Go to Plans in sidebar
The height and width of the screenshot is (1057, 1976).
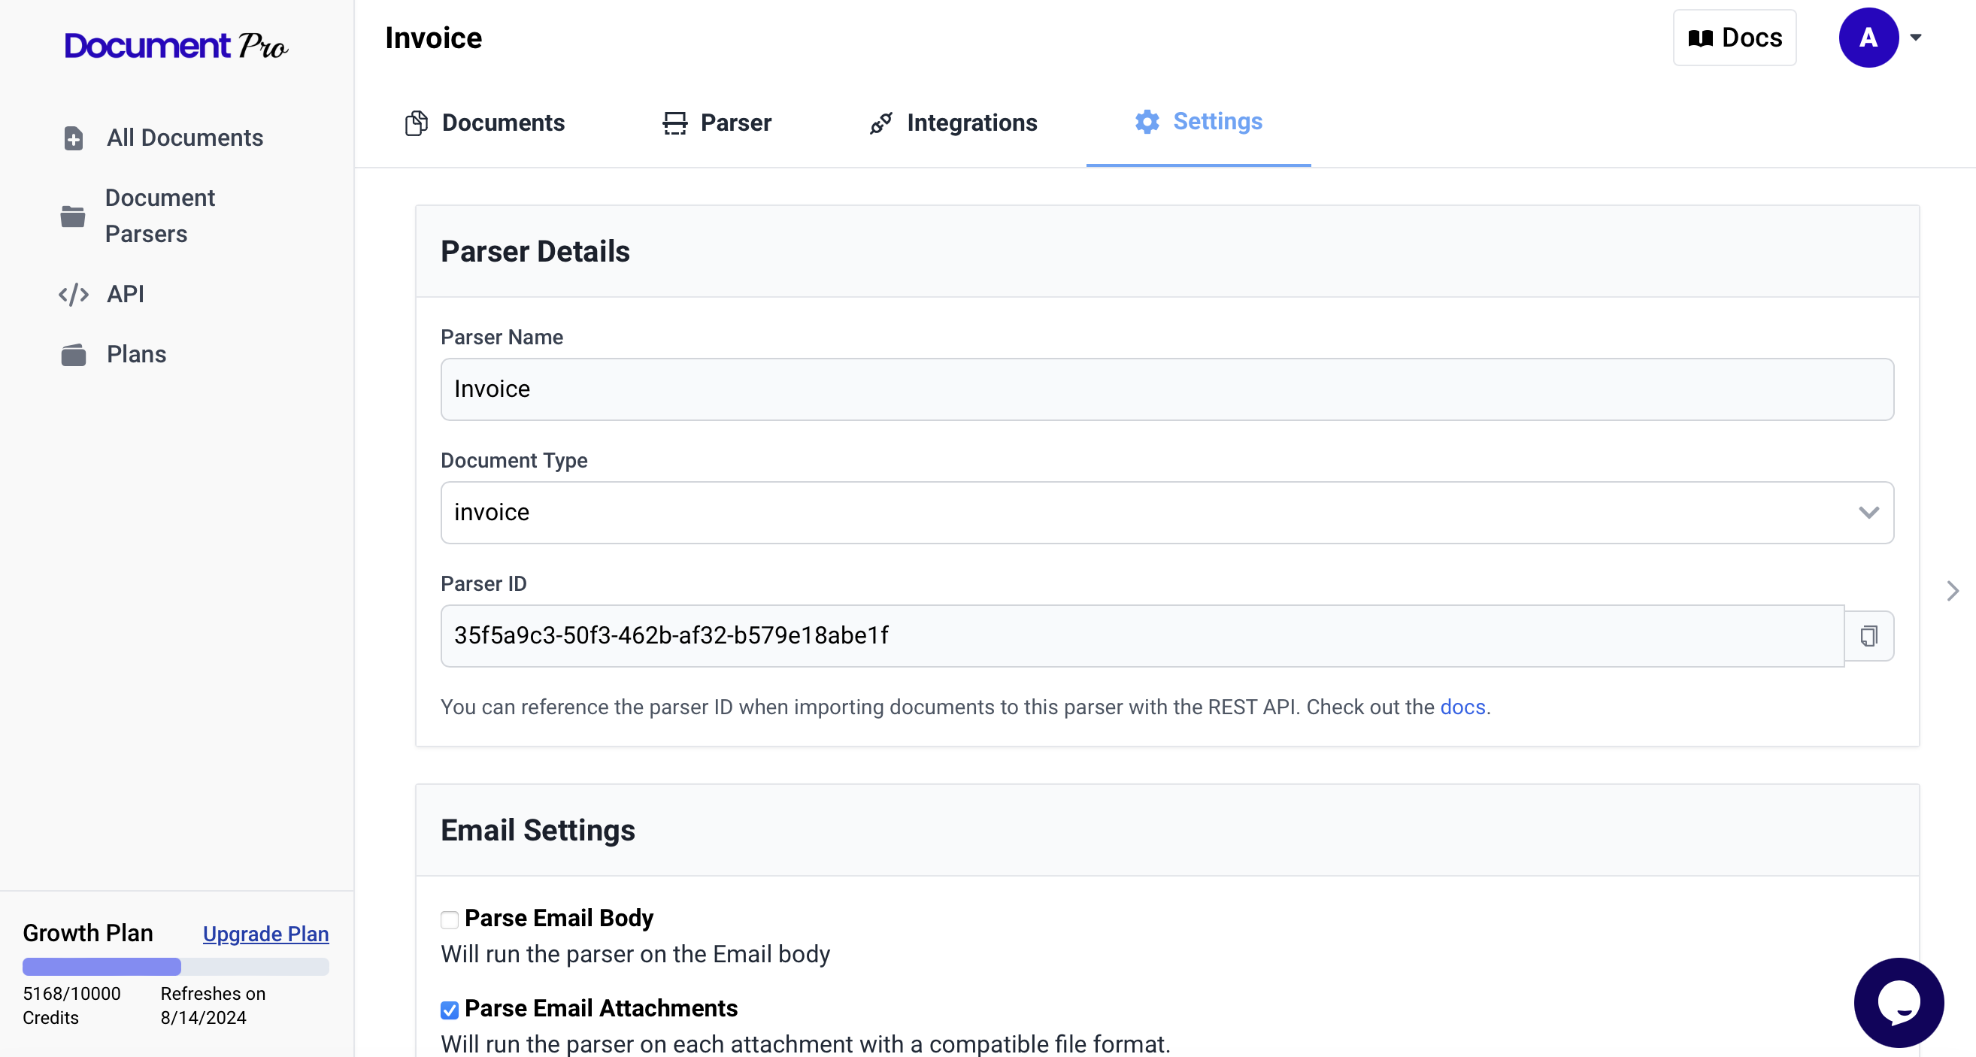(114, 355)
